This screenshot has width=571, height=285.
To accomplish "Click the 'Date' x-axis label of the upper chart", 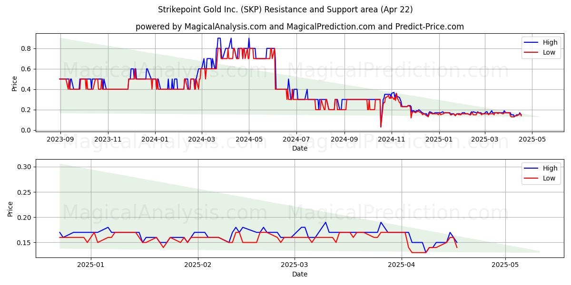I will click(x=300, y=148).
